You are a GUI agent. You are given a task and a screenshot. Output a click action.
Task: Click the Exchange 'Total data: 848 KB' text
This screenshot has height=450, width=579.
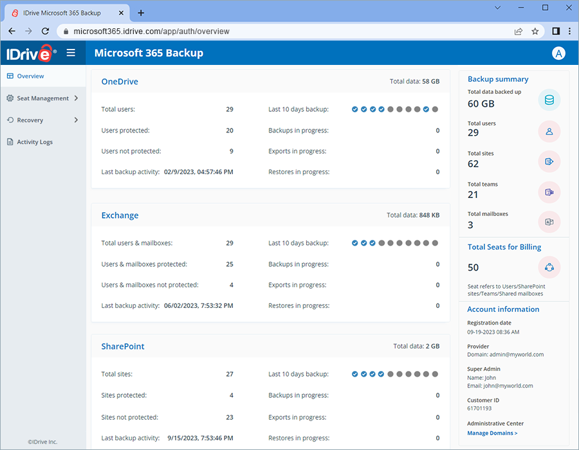point(413,215)
